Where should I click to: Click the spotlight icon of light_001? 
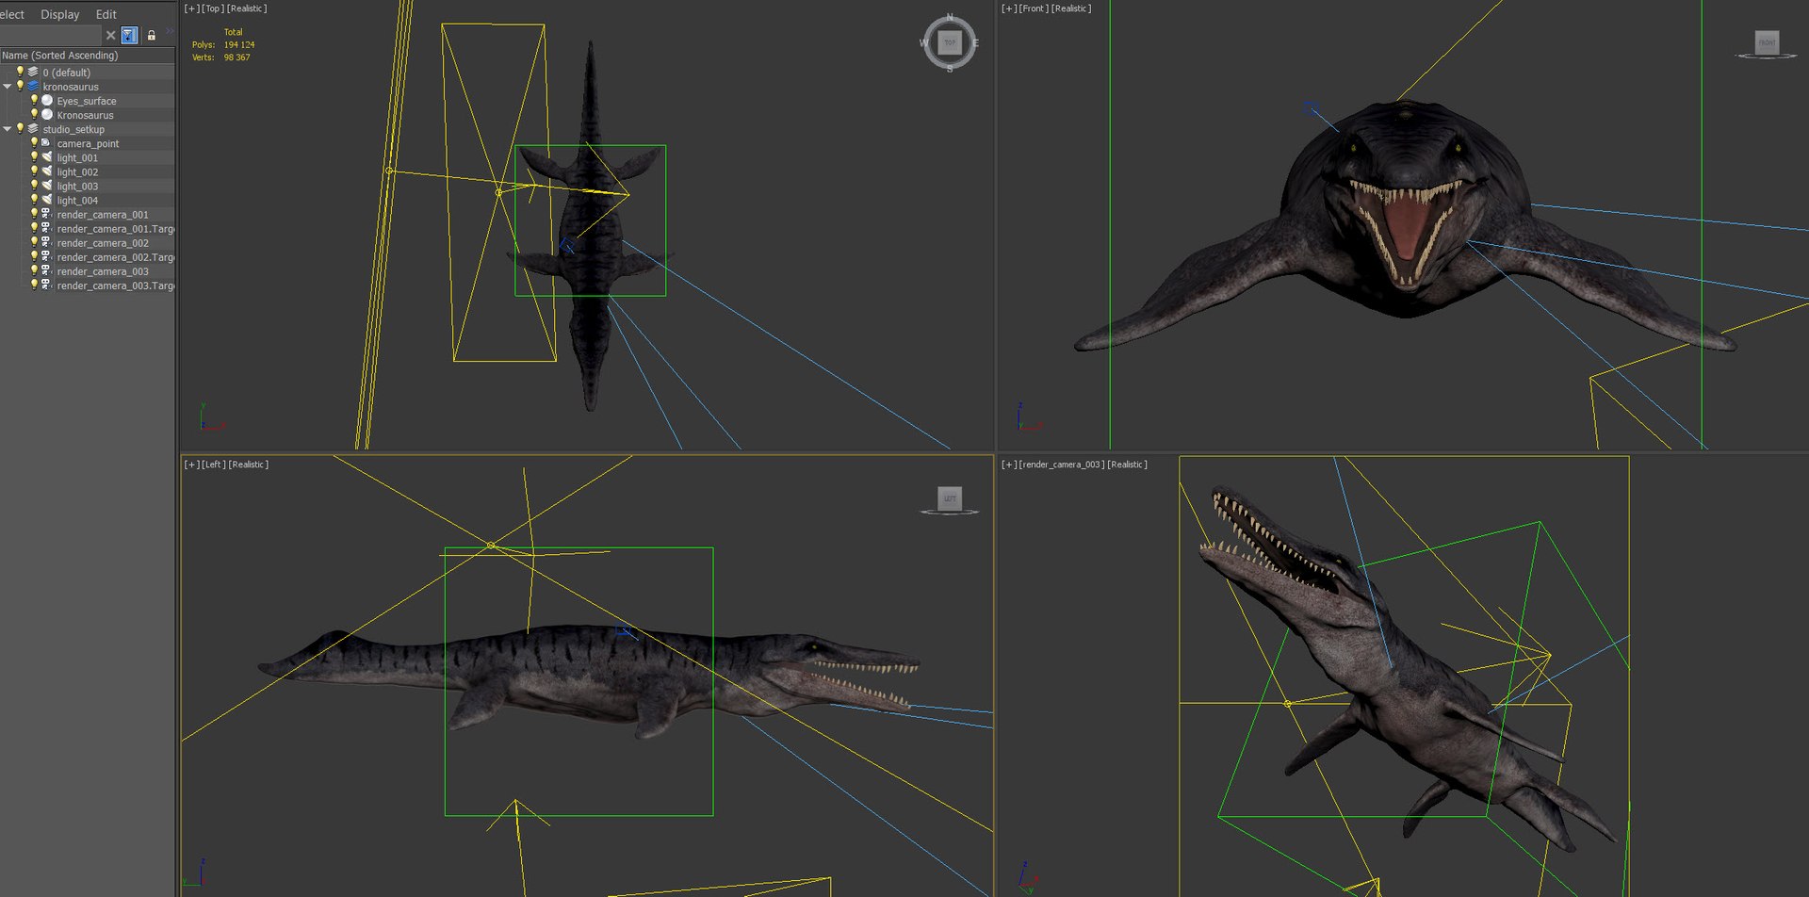click(x=47, y=157)
